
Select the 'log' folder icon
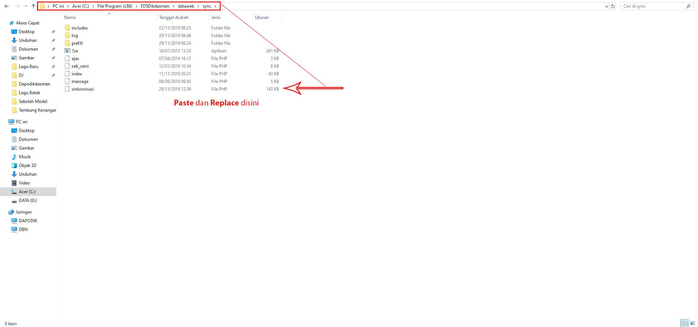point(67,35)
